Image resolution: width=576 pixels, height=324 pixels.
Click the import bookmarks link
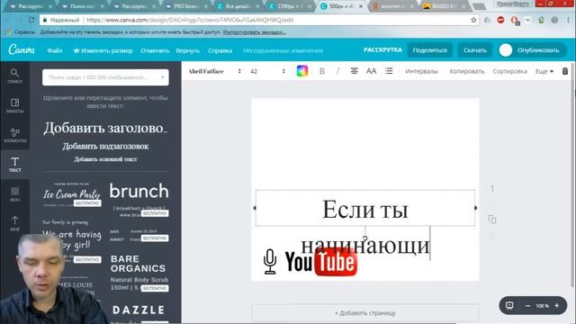click(254, 32)
